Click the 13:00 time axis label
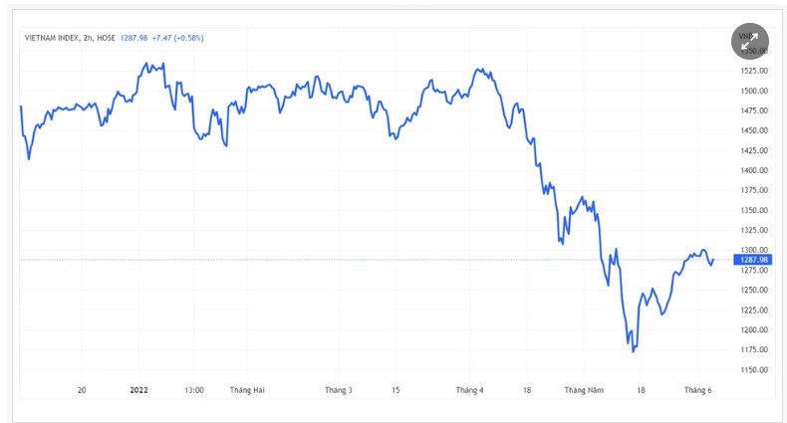The width and height of the screenshot is (787, 423). coord(193,390)
